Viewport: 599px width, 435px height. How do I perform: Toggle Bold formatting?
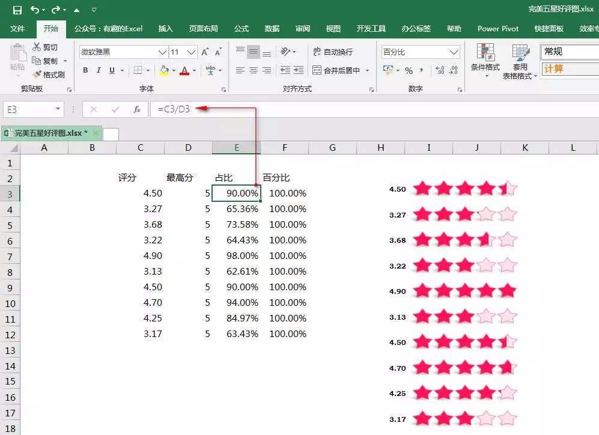click(85, 70)
